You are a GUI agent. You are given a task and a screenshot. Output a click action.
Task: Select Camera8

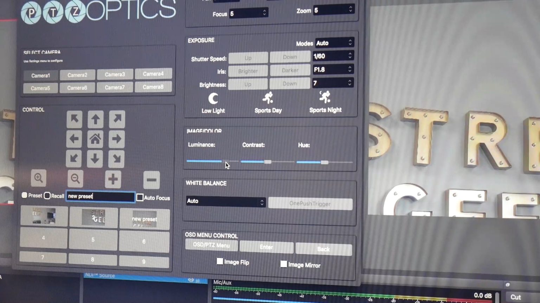[153, 87]
